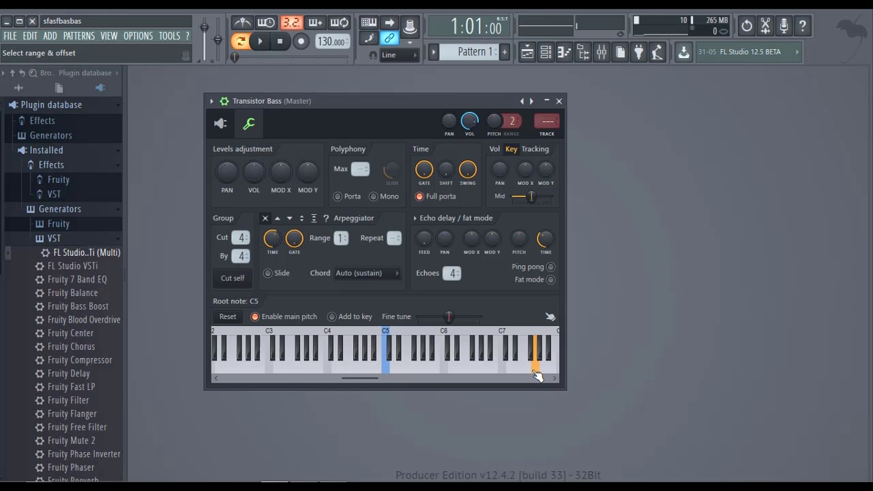
Task: Click the save-download icon next to news panel
Action: 683,52
